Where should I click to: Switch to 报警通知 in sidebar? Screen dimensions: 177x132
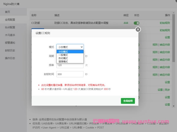tap(10, 43)
